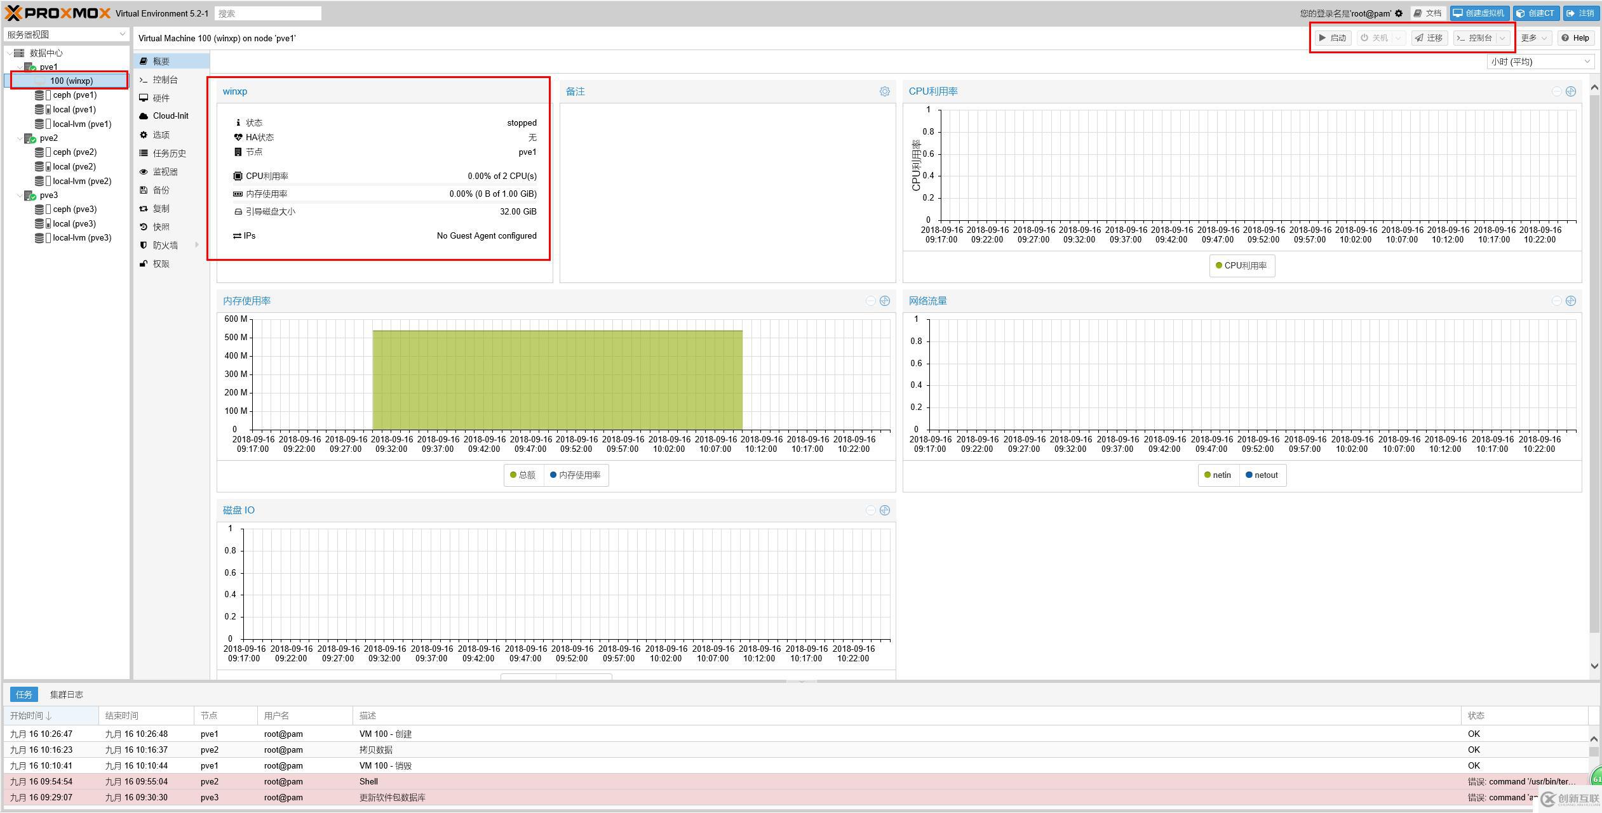This screenshot has height=813, width=1602.
Task: Click the search input field
Action: click(x=267, y=13)
